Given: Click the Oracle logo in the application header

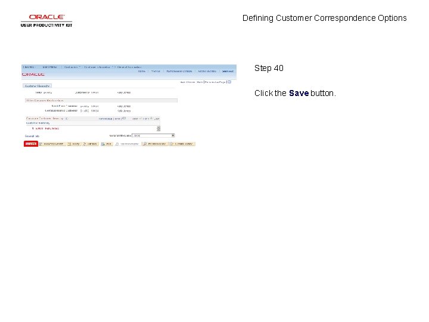Looking at the screenshot, I should coord(33,75).
